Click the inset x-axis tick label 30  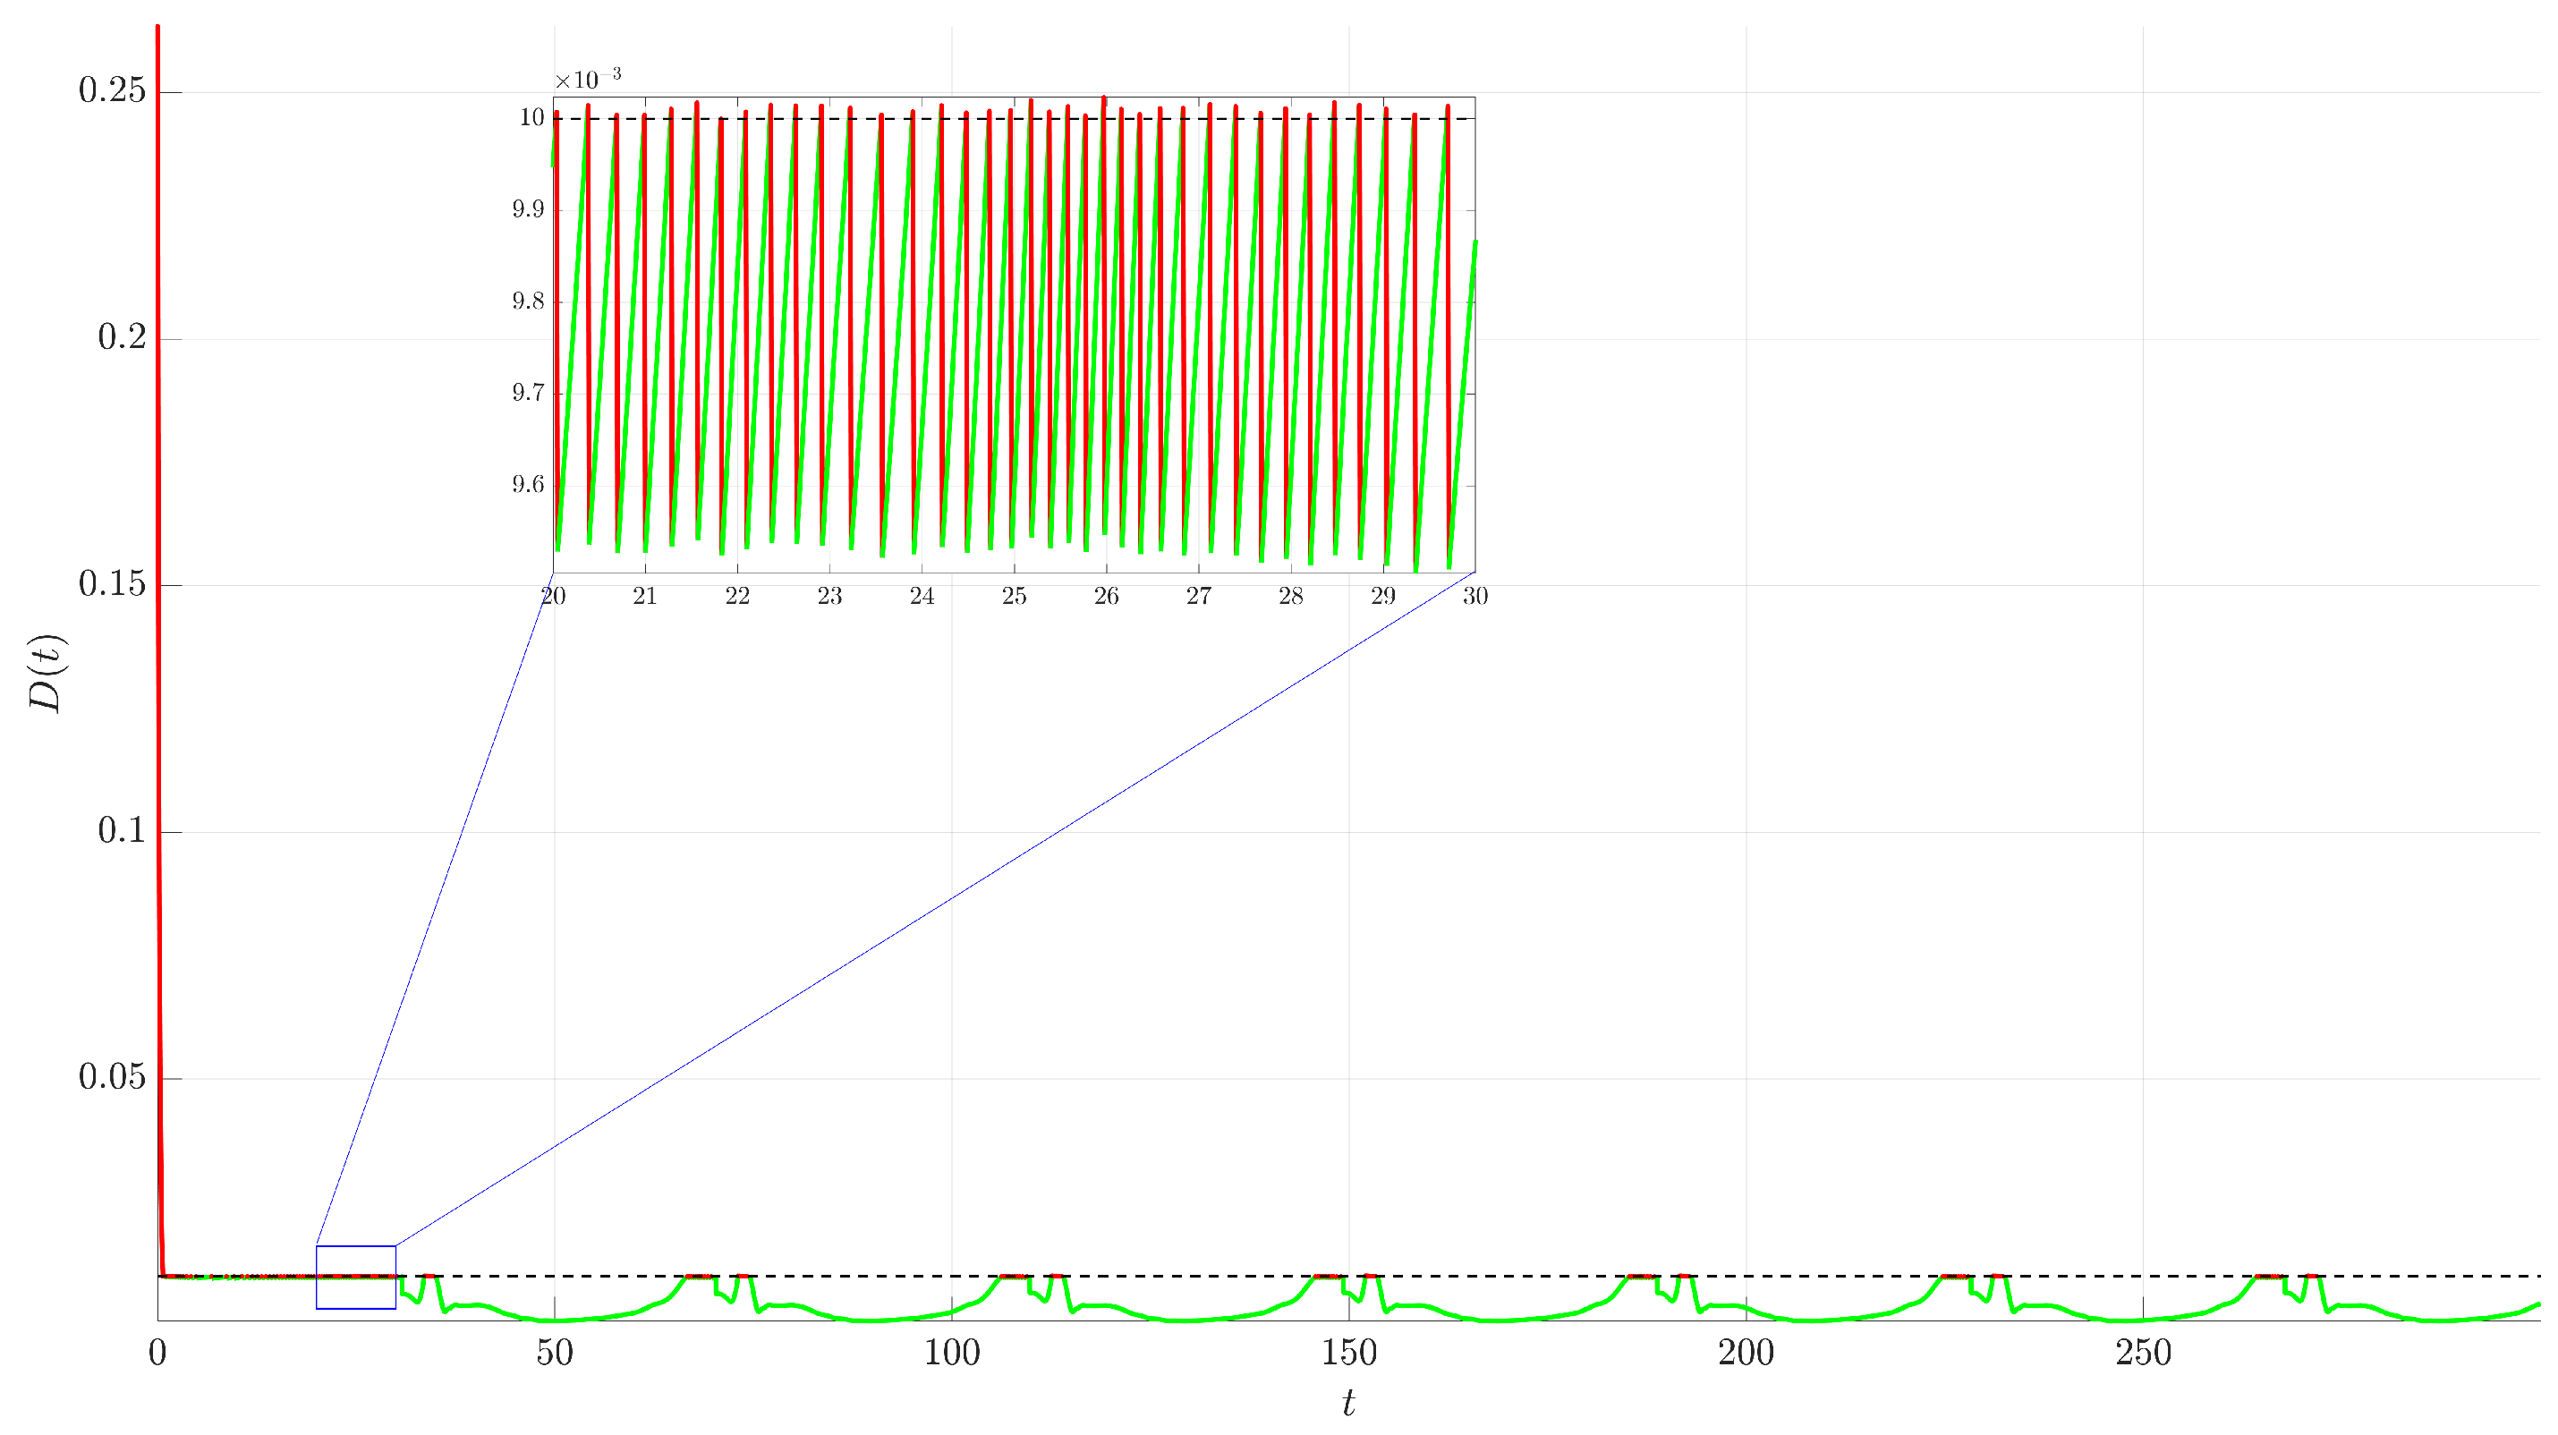(x=1474, y=596)
